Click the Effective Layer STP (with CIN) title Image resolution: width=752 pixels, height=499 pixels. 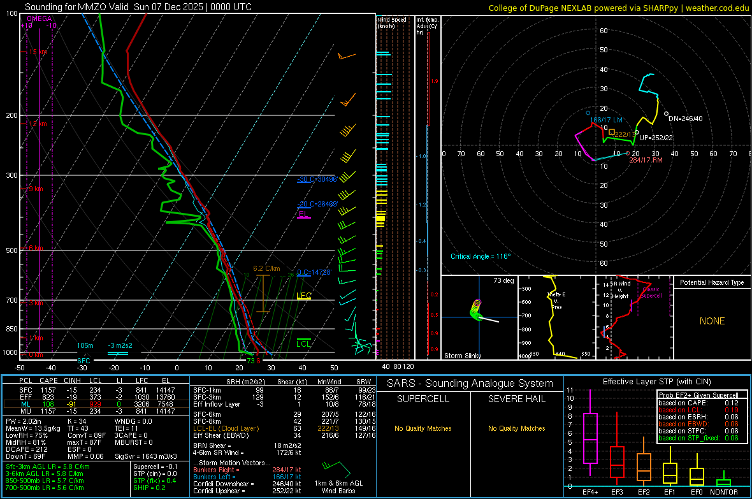[656, 382]
